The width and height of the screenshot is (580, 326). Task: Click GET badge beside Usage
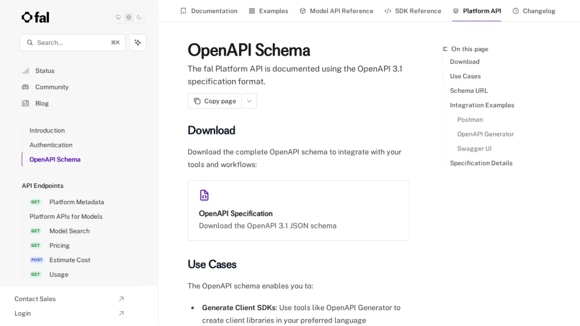tap(36, 274)
